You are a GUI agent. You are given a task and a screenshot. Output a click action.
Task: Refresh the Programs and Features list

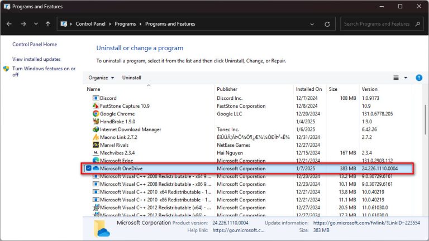point(327,24)
